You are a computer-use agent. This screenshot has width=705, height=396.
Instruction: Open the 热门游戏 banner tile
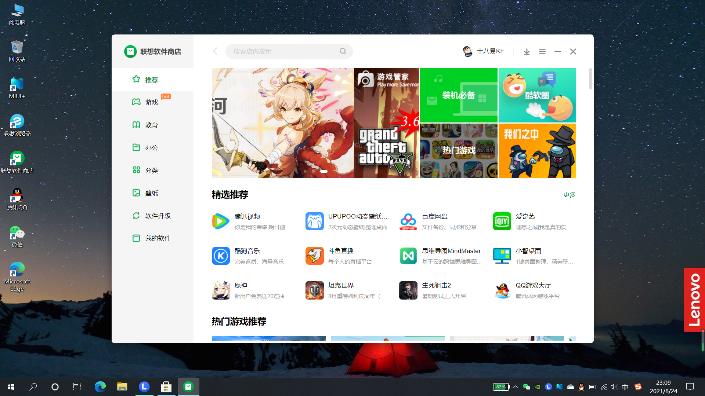[459, 151]
